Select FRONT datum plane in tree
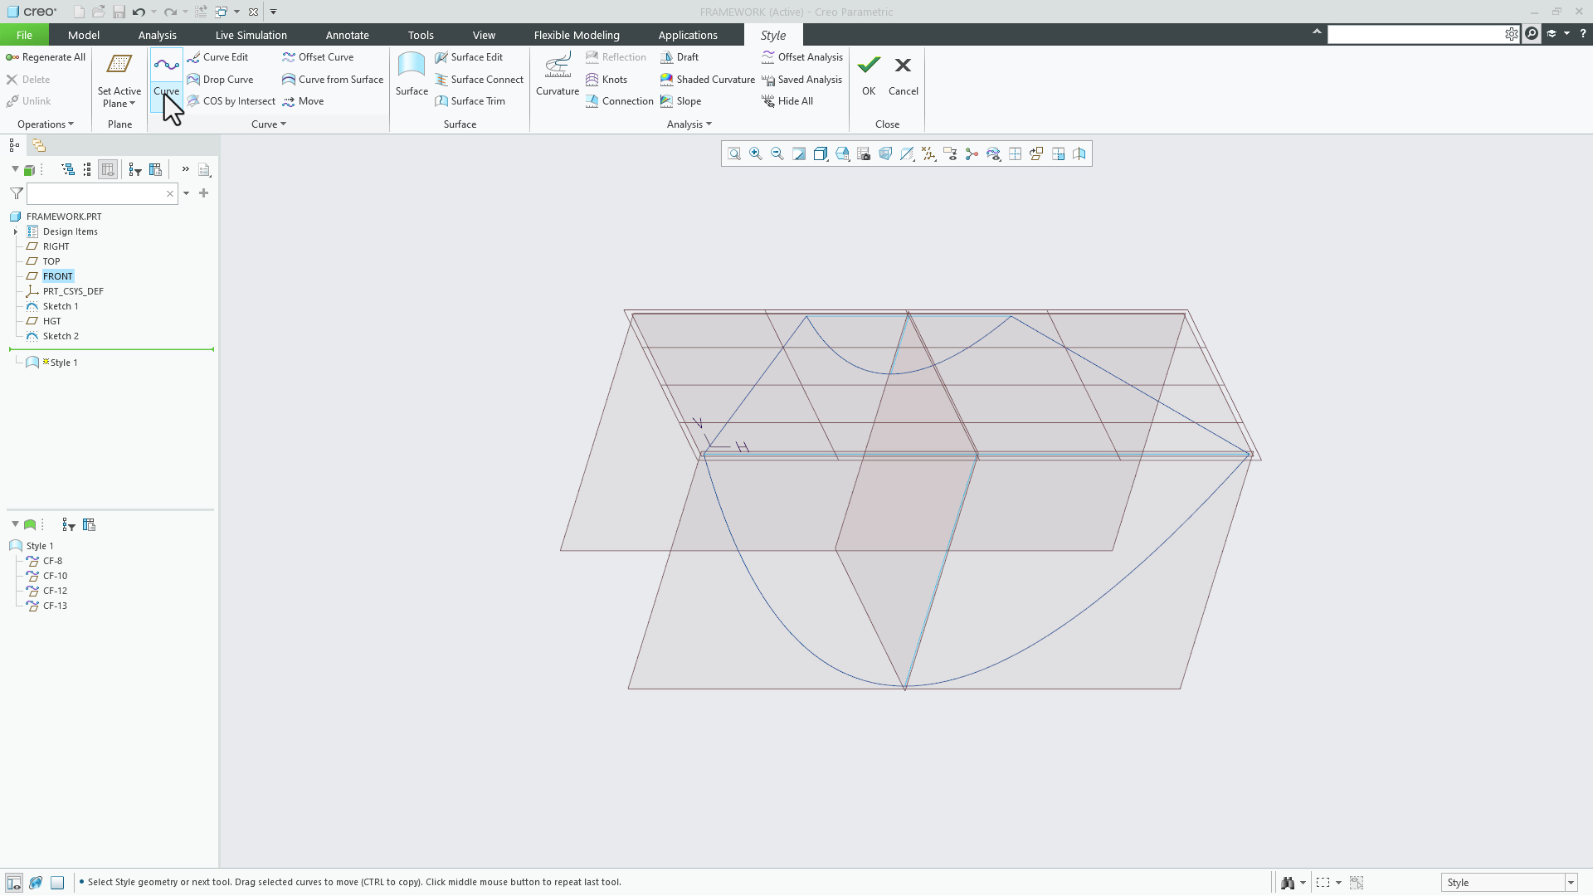 [58, 277]
